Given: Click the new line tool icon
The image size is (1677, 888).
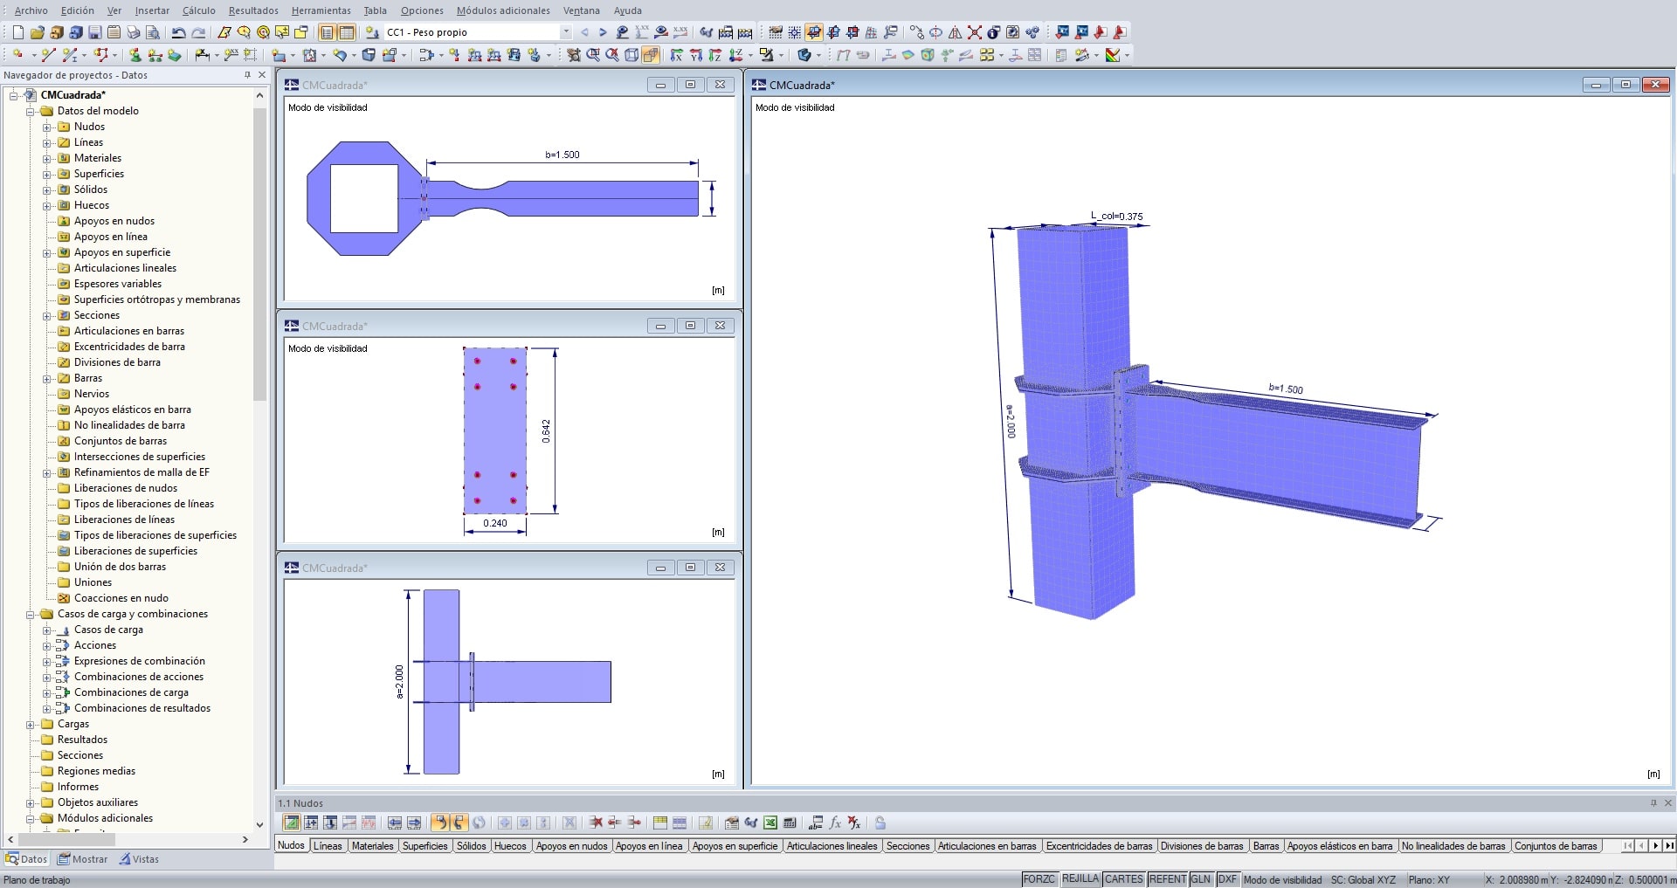Looking at the screenshot, I should (x=48, y=55).
